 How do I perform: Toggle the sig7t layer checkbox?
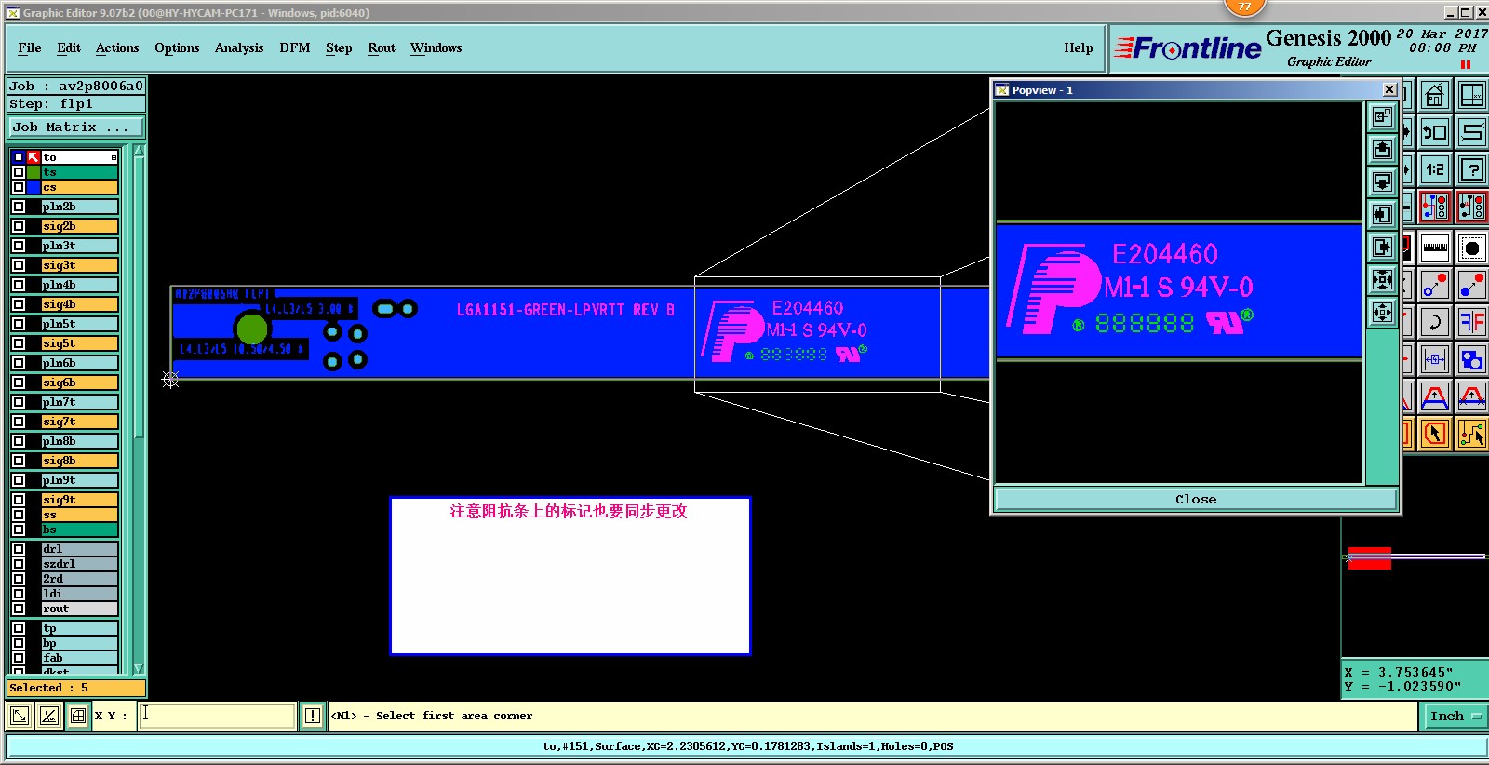pos(19,422)
